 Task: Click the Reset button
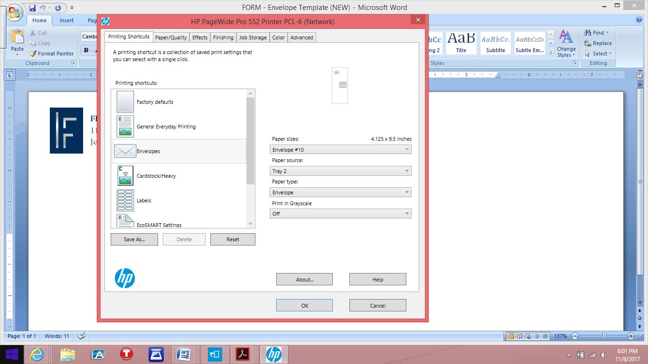tap(233, 239)
